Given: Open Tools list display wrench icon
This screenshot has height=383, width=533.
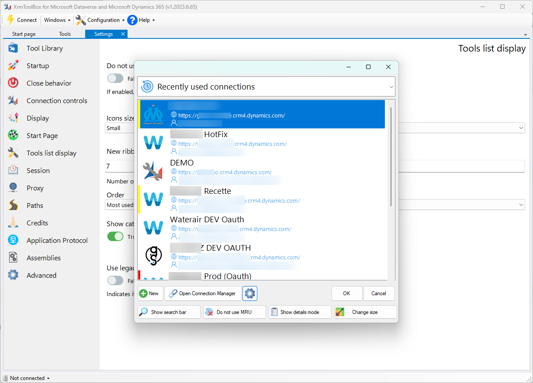Looking at the screenshot, I should click(x=13, y=153).
